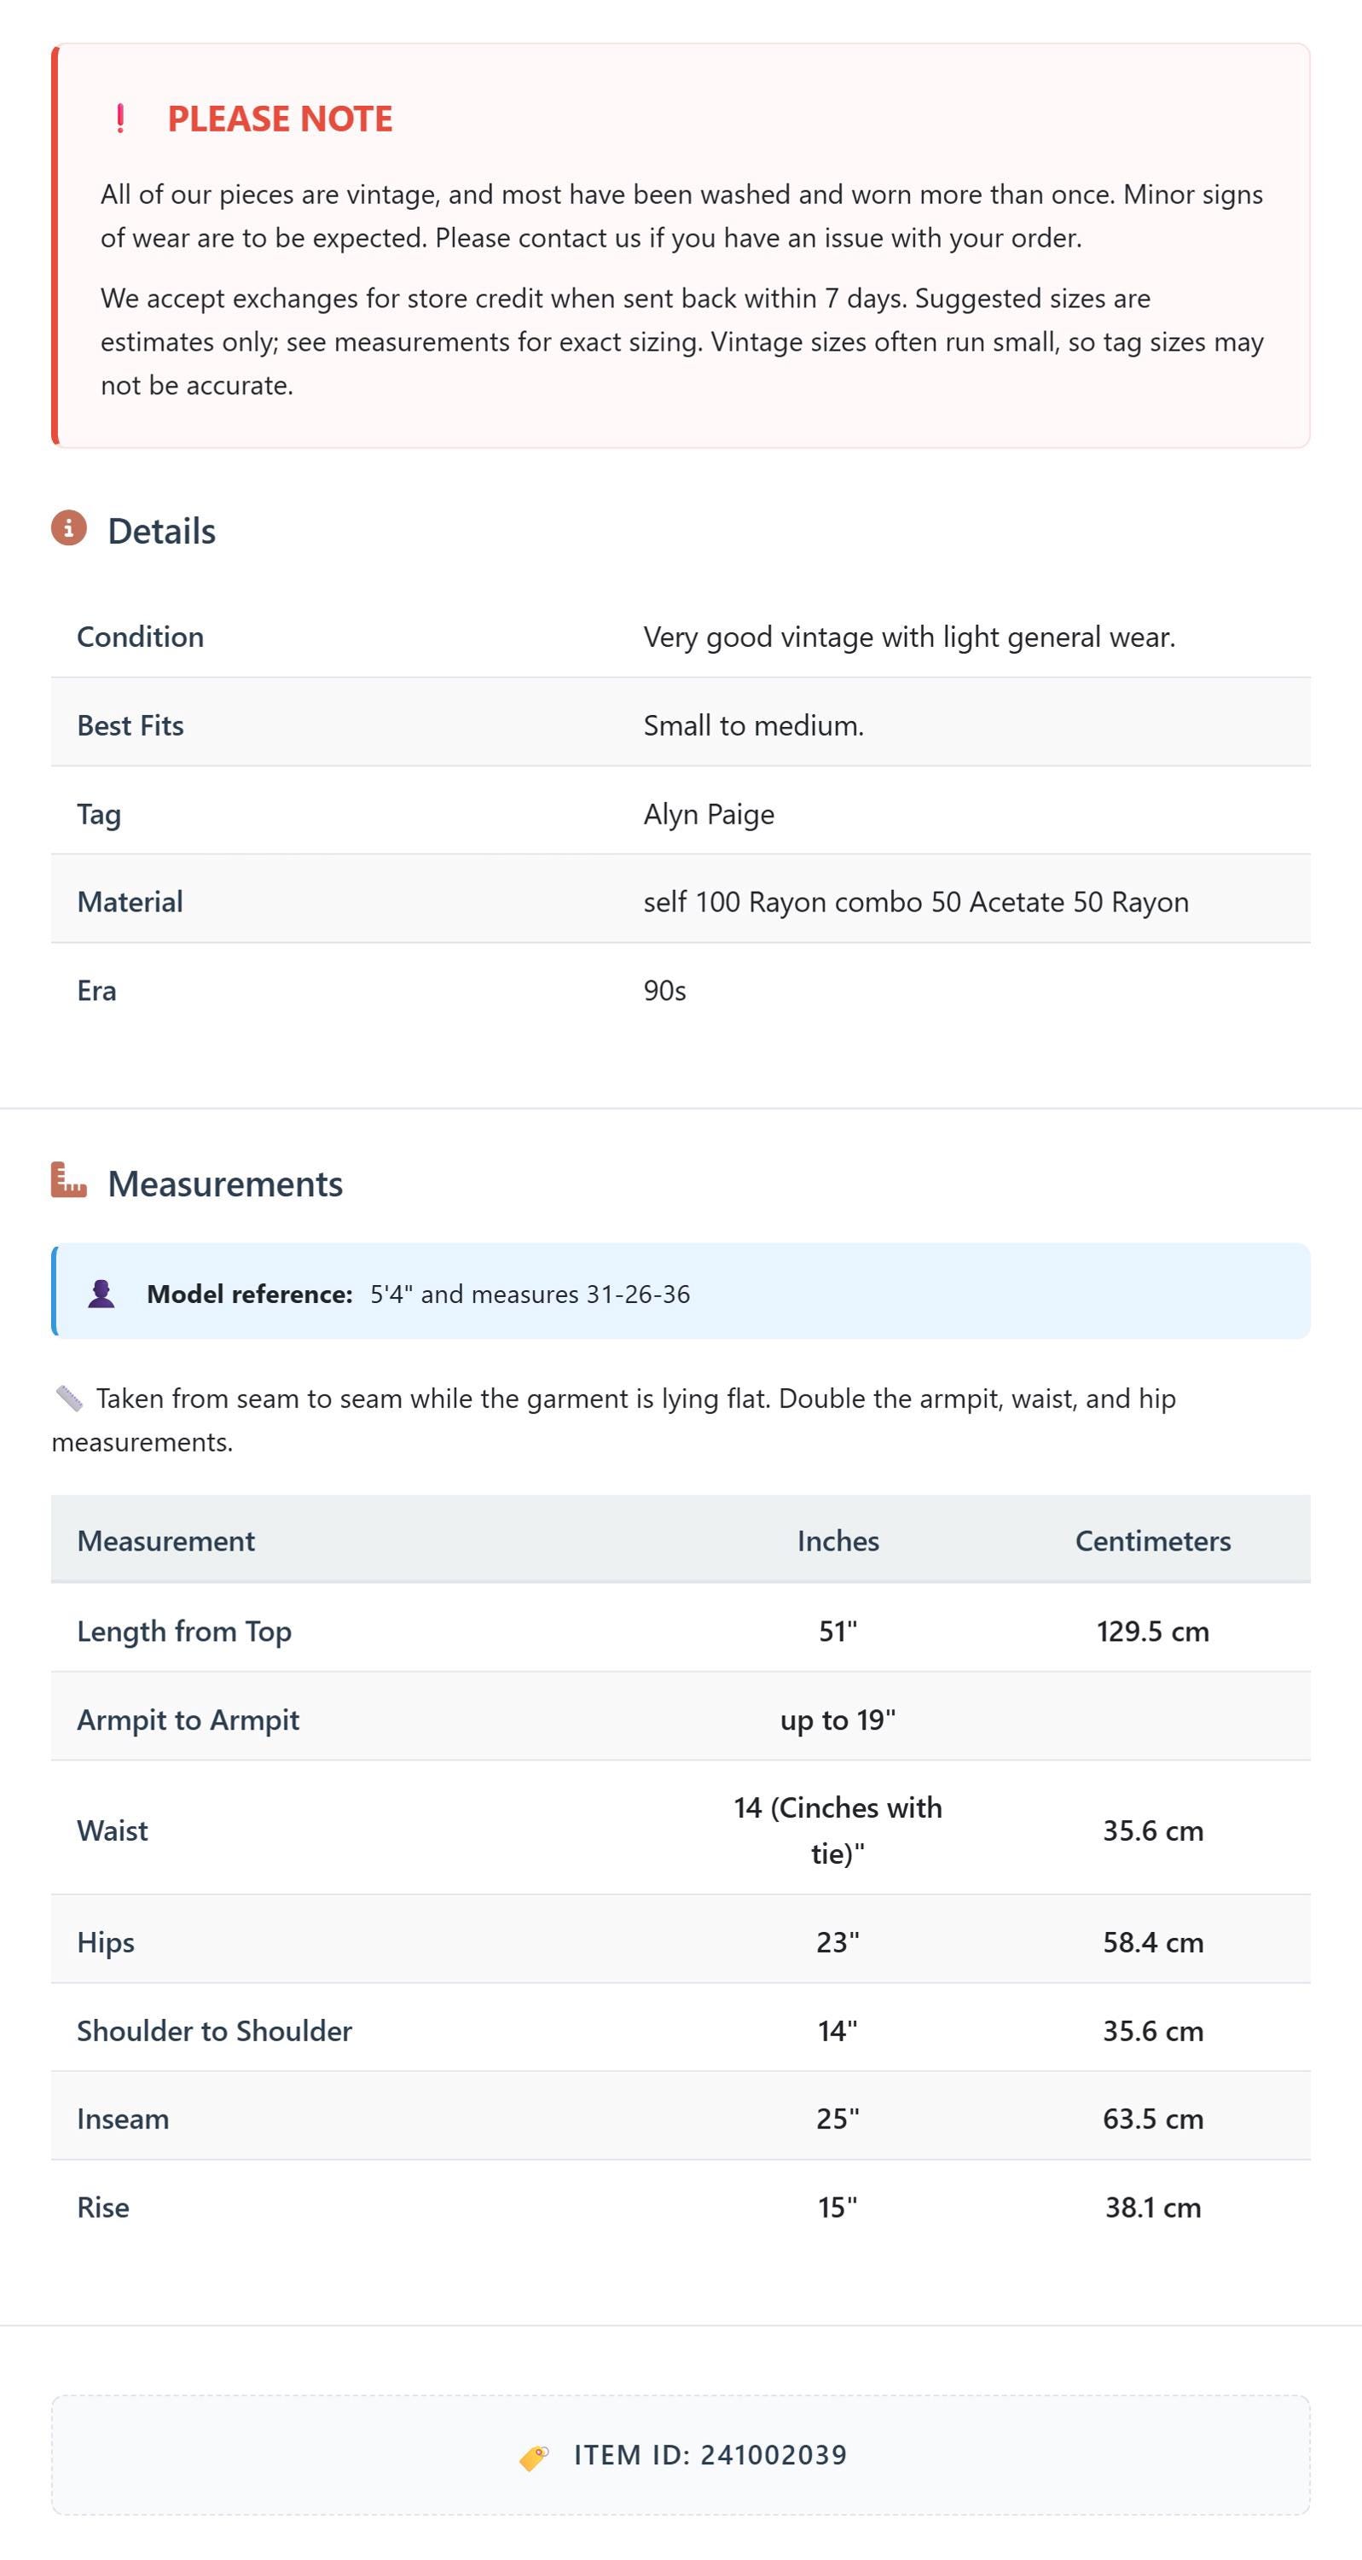Click the Alyn Paige tag value

pos(709,814)
